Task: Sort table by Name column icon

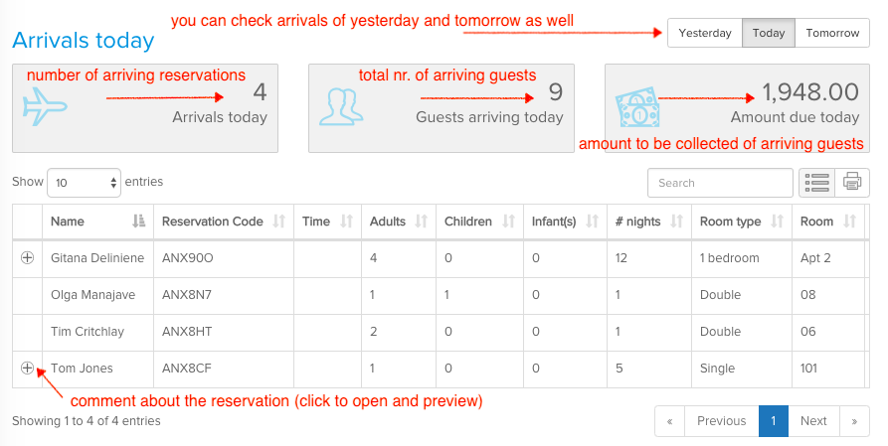Action: click(138, 222)
